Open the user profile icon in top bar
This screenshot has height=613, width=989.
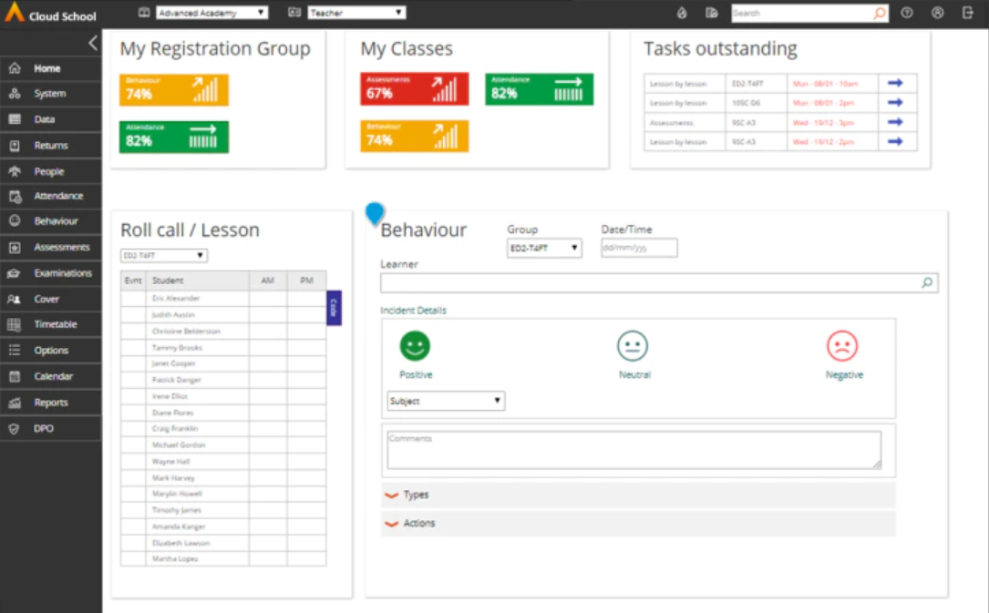pos(938,13)
